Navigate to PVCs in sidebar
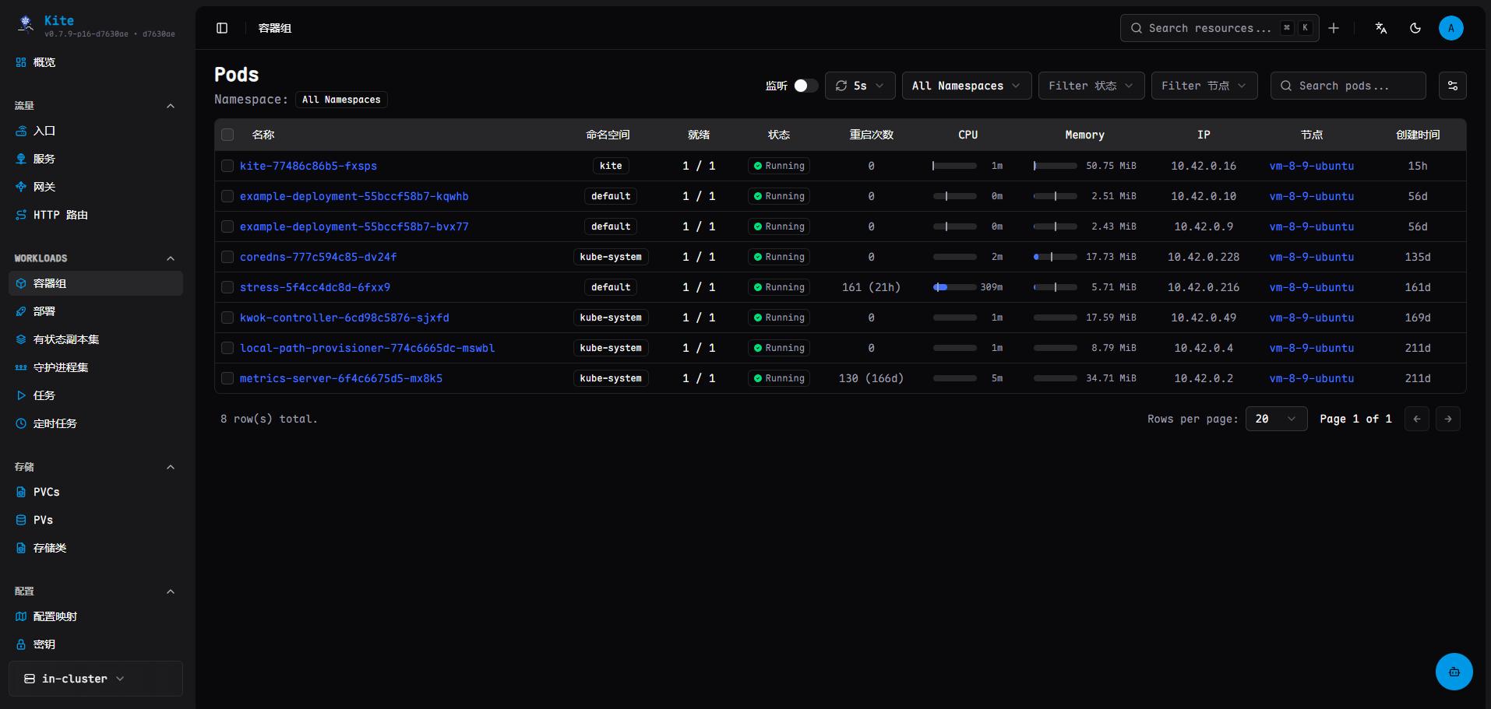 46,492
